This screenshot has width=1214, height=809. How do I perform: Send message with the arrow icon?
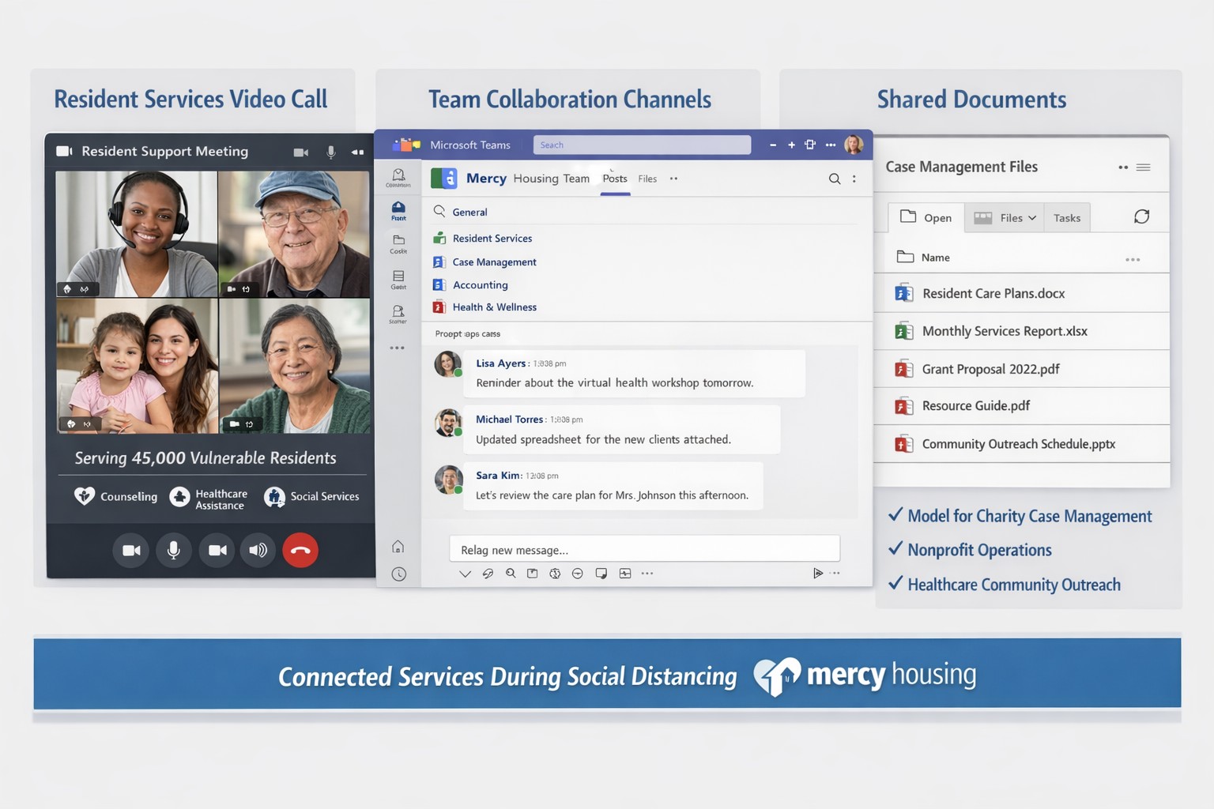click(x=818, y=574)
